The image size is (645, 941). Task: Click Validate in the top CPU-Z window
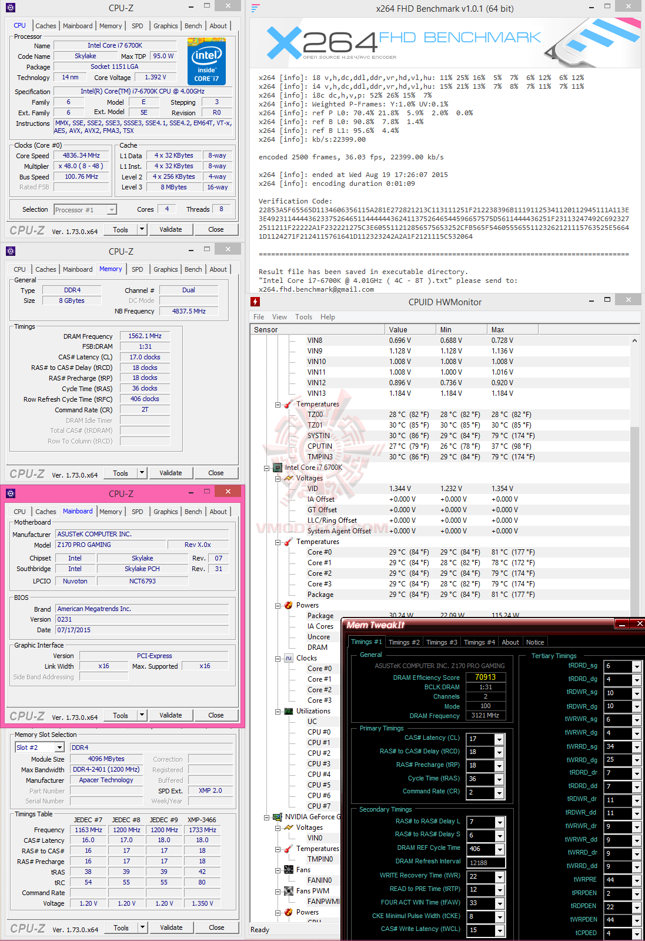coord(171,229)
